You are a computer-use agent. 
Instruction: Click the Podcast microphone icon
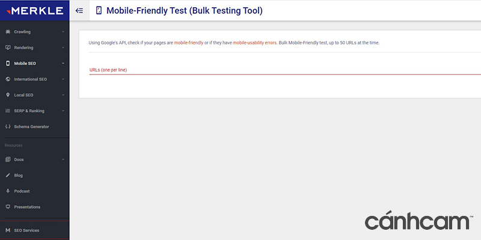point(8,191)
